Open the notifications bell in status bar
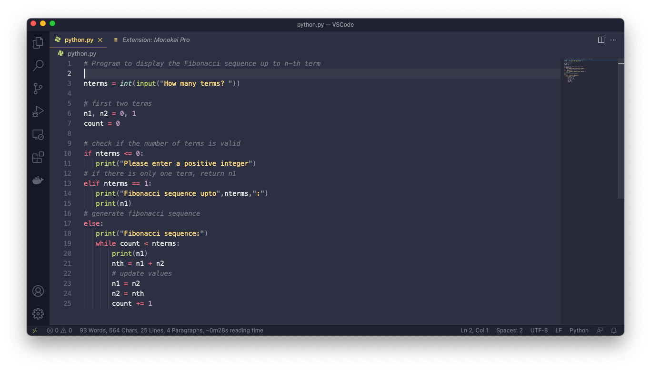 pyautogui.click(x=614, y=331)
